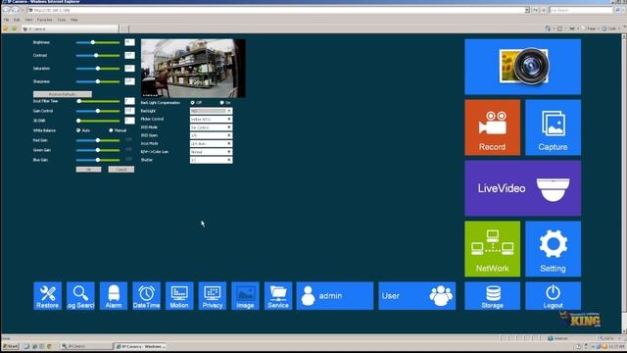Click the Logout power tile
The image size is (627, 353).
(x=553, y=296)
